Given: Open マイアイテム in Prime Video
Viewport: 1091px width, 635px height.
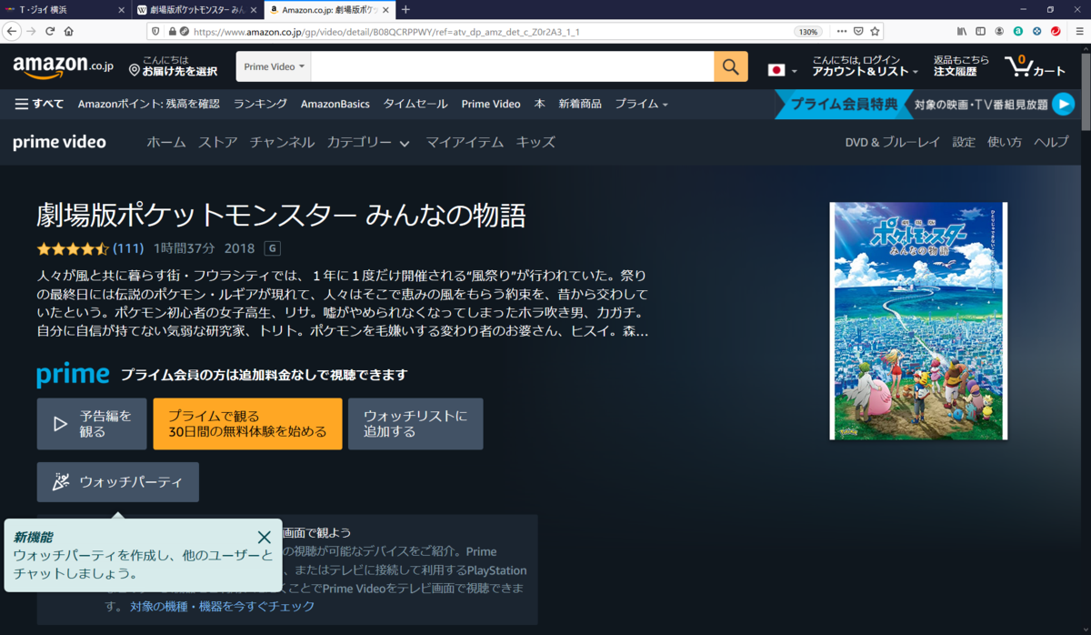Looking at the screenshot, I should click(464, 142).
